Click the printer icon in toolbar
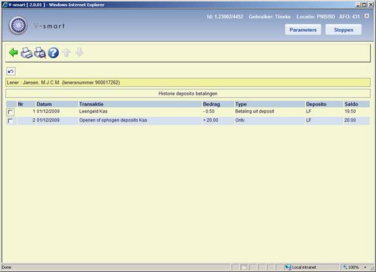Screen dimensions: 376x272 [26, 53]
